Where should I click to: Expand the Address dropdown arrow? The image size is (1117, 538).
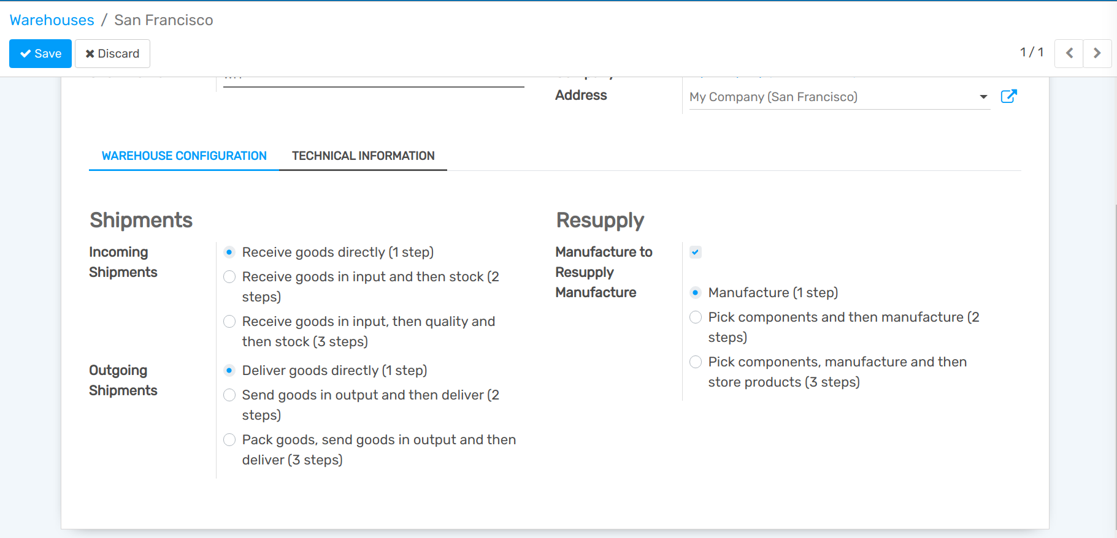[x=983, y=97]
